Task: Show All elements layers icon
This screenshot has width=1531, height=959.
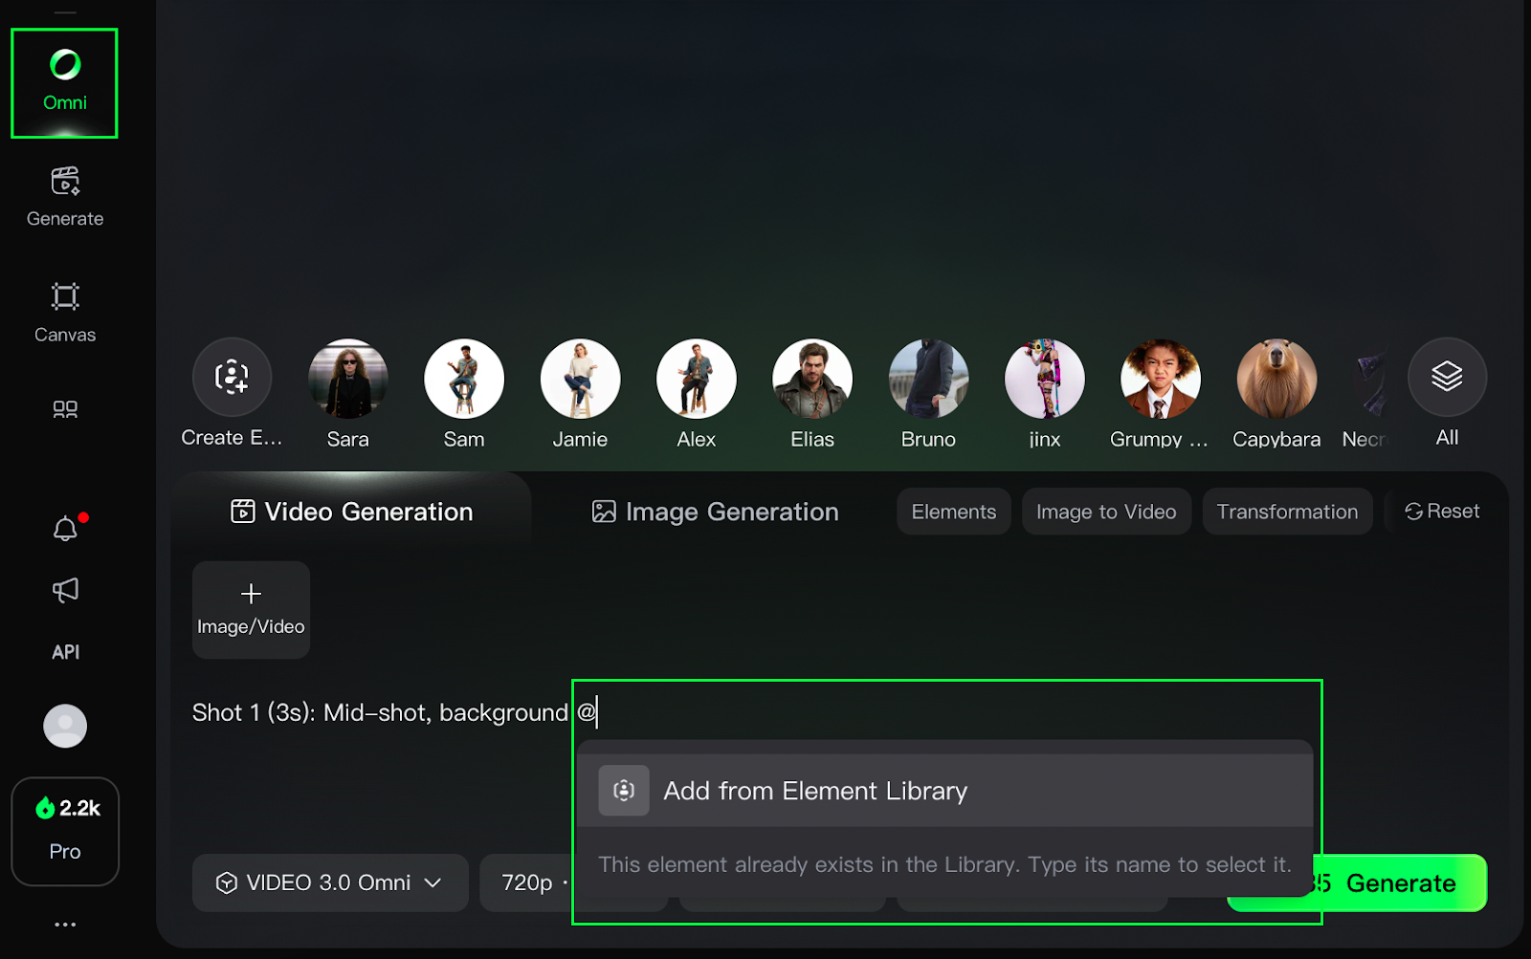Action: click(x=1446, y=377)
